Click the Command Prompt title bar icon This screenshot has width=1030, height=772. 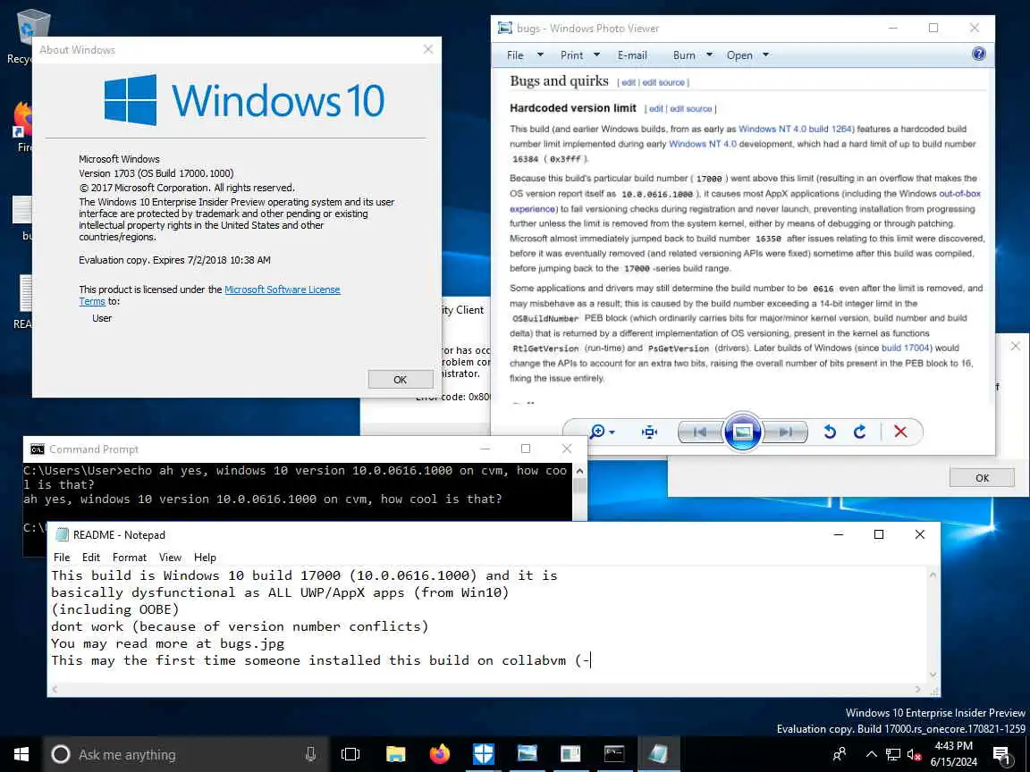(38, 449)
